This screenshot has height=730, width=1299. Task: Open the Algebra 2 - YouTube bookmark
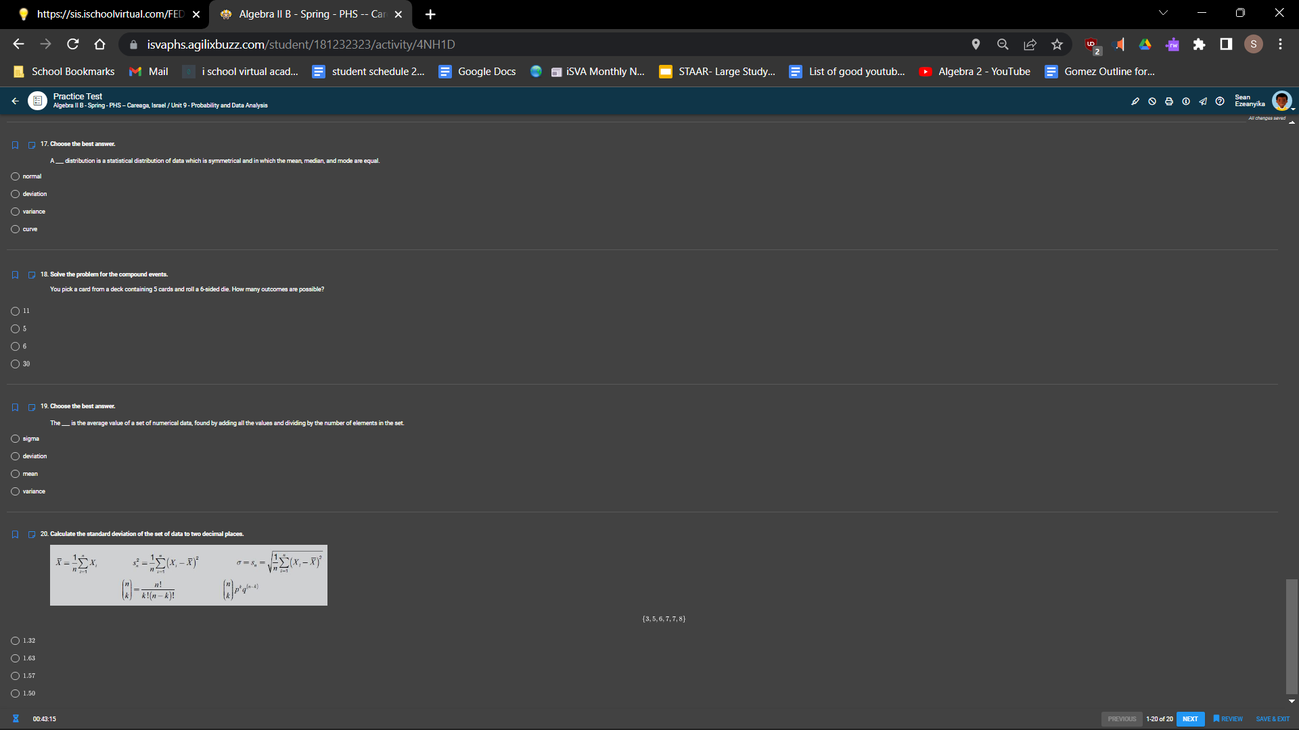(975, 72)
